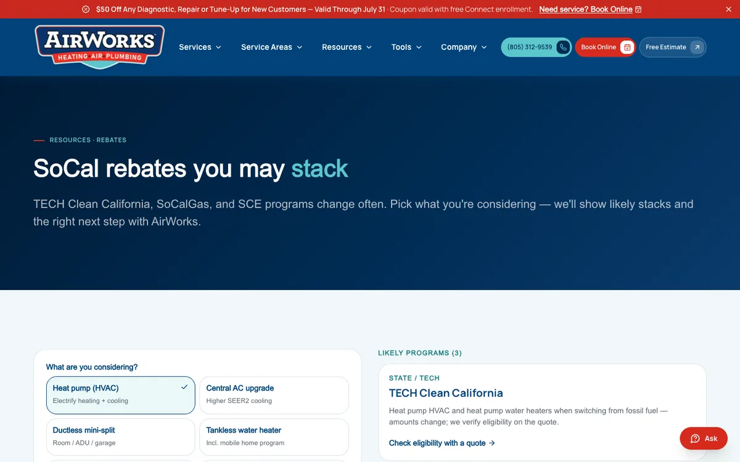Screen dimensions: 740x462
Task: Open the Resources menu
Action: click(x=347, y=47)
